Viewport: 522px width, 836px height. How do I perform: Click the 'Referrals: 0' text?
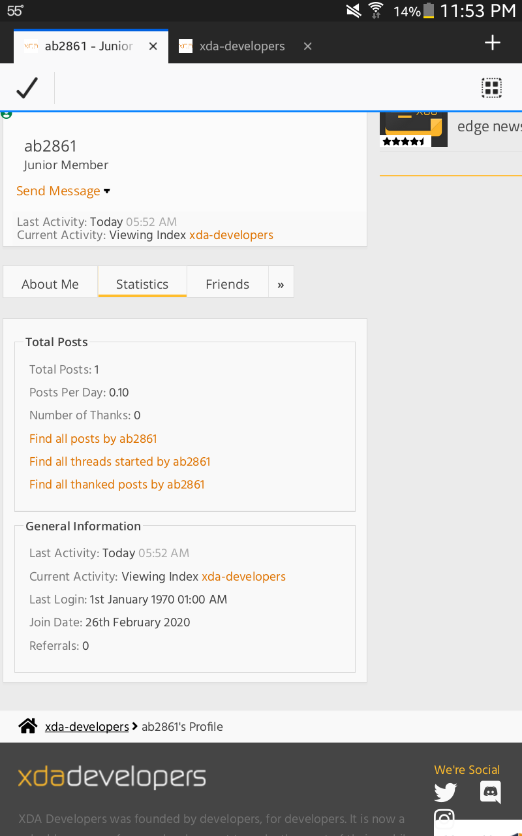click(59, 646)
